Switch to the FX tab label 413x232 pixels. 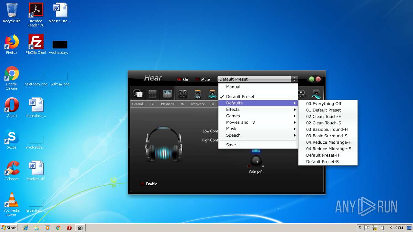point(212,104)
